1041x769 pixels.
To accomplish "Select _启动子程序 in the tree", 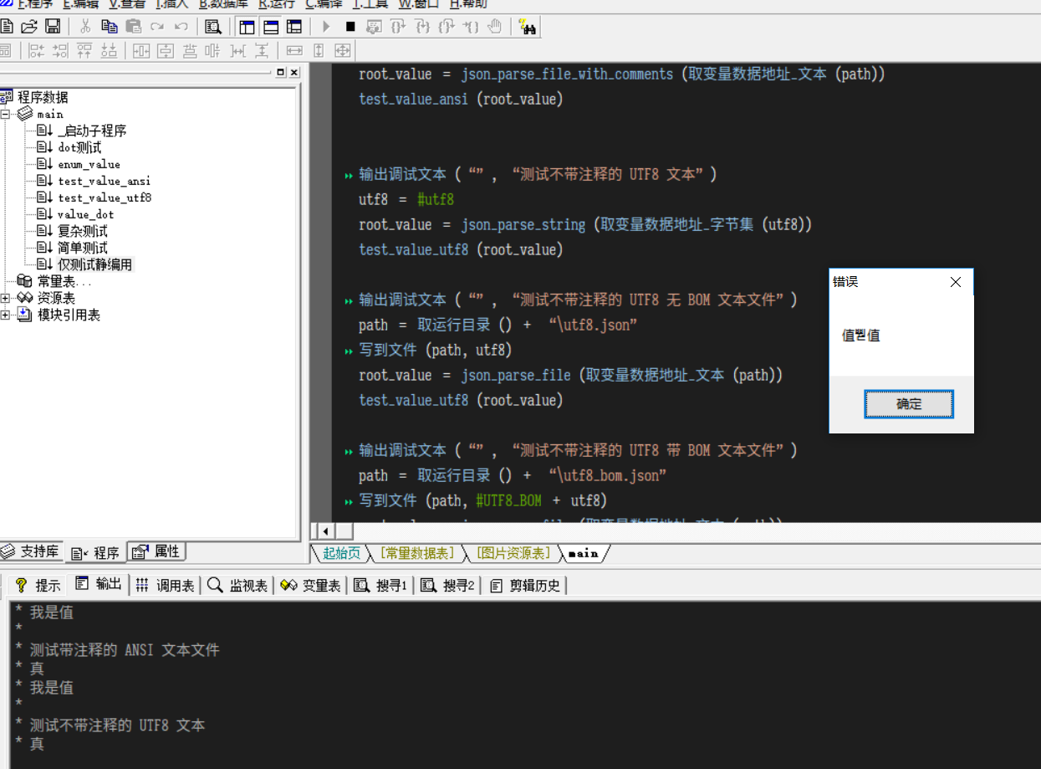I will click(x=92, y=131).
